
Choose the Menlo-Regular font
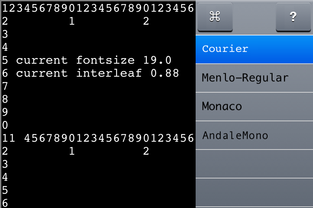[x=254, y=78]
